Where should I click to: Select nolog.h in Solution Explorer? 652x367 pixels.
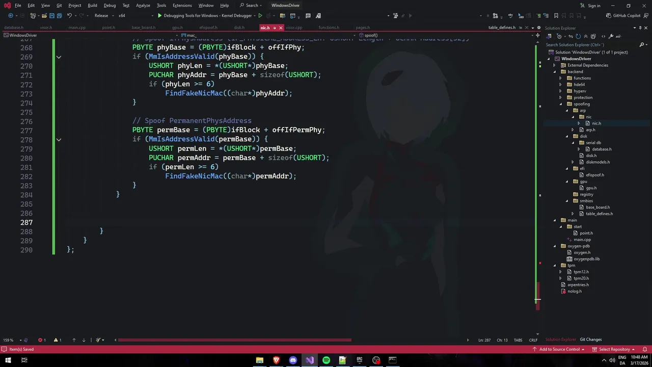point(574,291)
